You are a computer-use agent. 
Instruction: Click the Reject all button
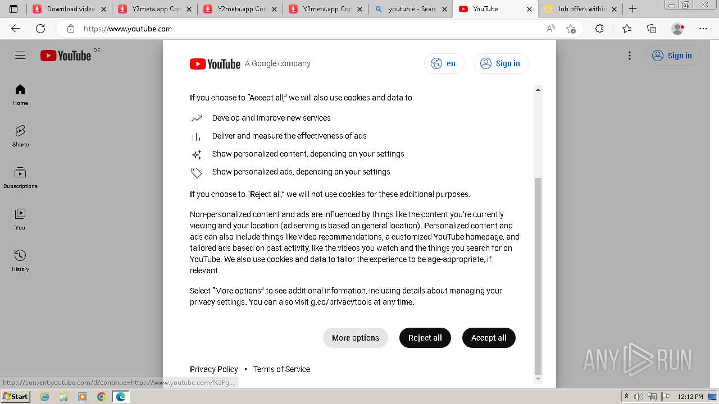click(425, 338)
